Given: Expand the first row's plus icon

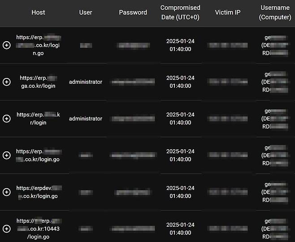Looking at the screenshot, I should [x=6, y=45].
